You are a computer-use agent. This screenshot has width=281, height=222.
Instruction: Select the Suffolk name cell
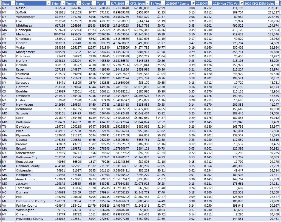click(x=33, y=12)
